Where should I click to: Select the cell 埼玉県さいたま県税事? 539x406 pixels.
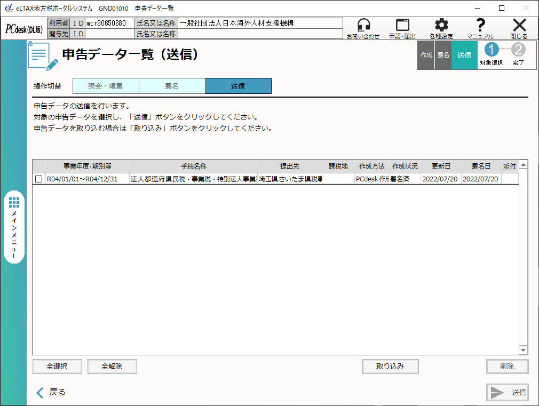290,179
